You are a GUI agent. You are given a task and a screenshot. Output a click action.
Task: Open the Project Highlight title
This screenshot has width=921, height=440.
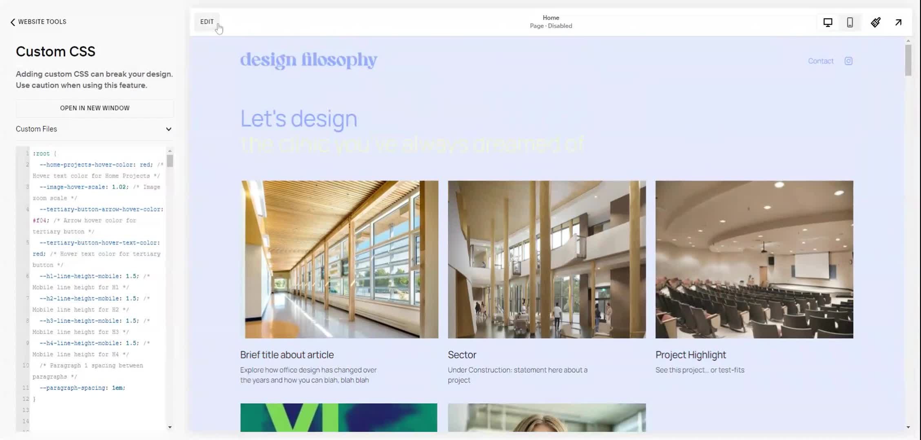pyautogui.click(x=691, y=355)
